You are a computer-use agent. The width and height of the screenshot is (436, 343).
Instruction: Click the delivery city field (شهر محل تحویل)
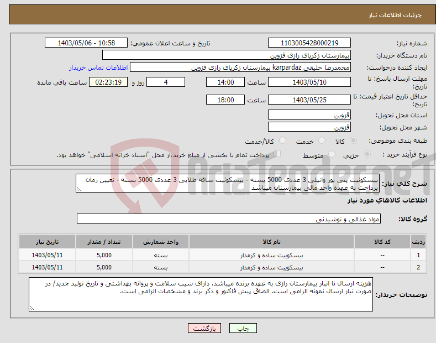click(309, 127)
